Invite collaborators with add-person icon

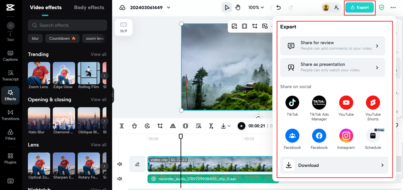coord(337,8)
